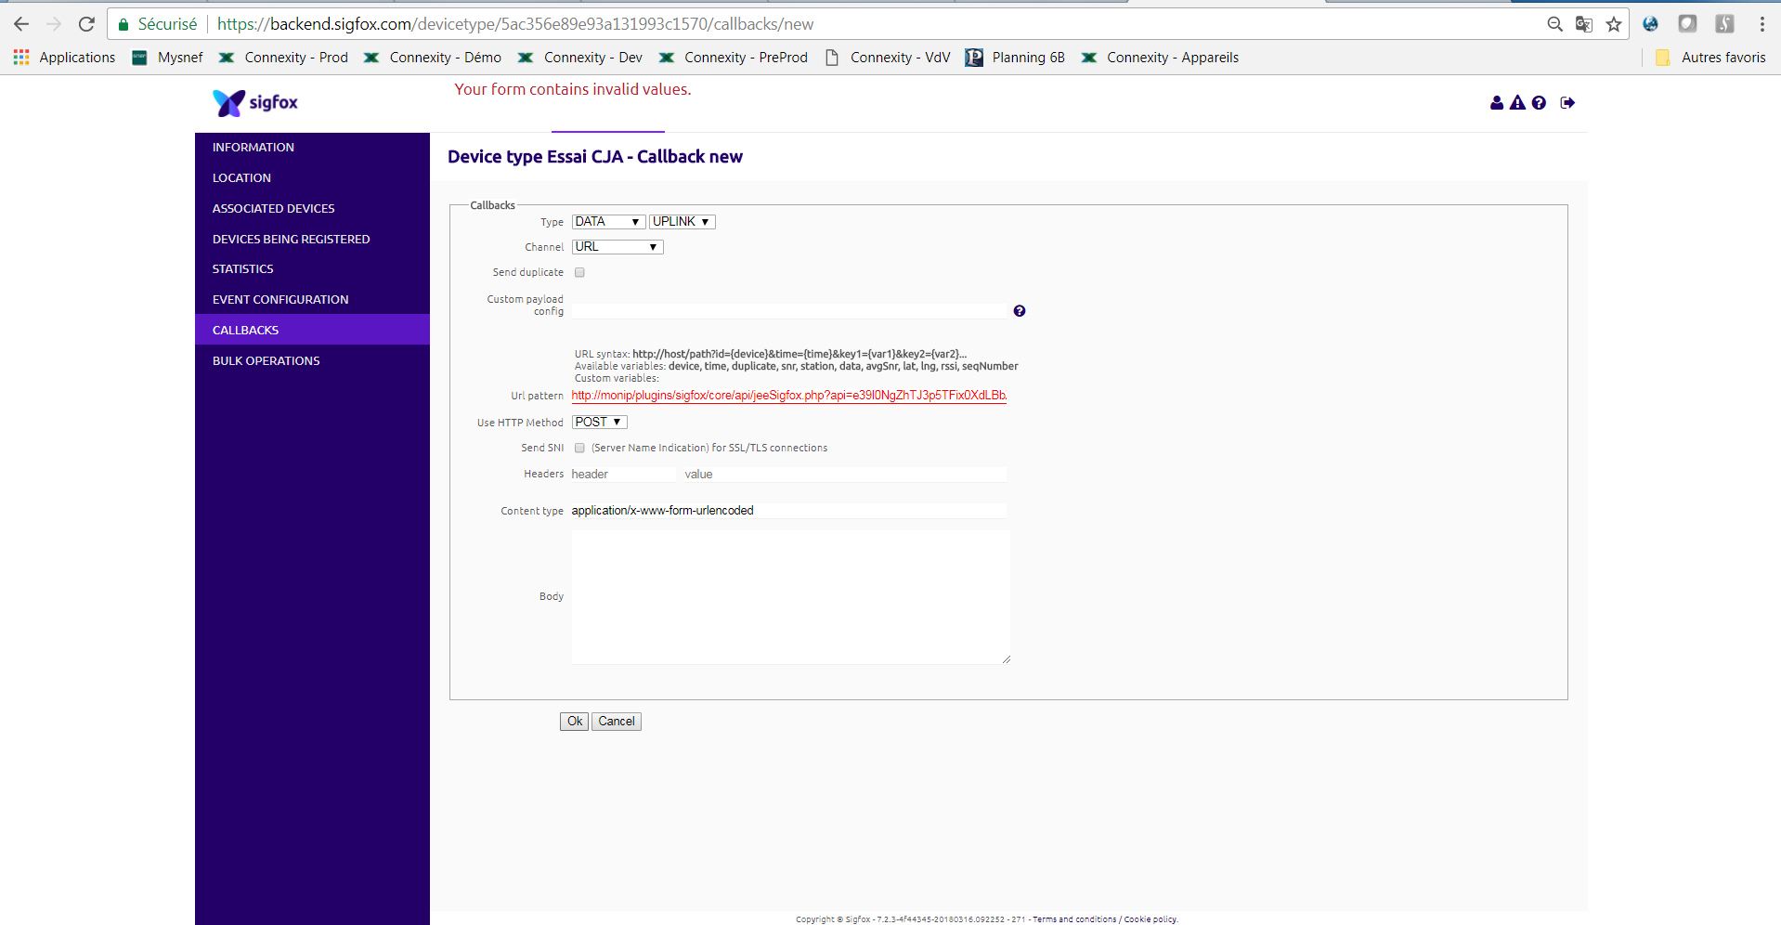Open the POST HTTP method dropdown
Image resolution: width=1781 pixels, height=925 pixels.
point(600,422)
